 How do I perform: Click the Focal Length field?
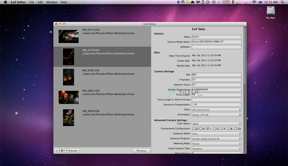216,95
